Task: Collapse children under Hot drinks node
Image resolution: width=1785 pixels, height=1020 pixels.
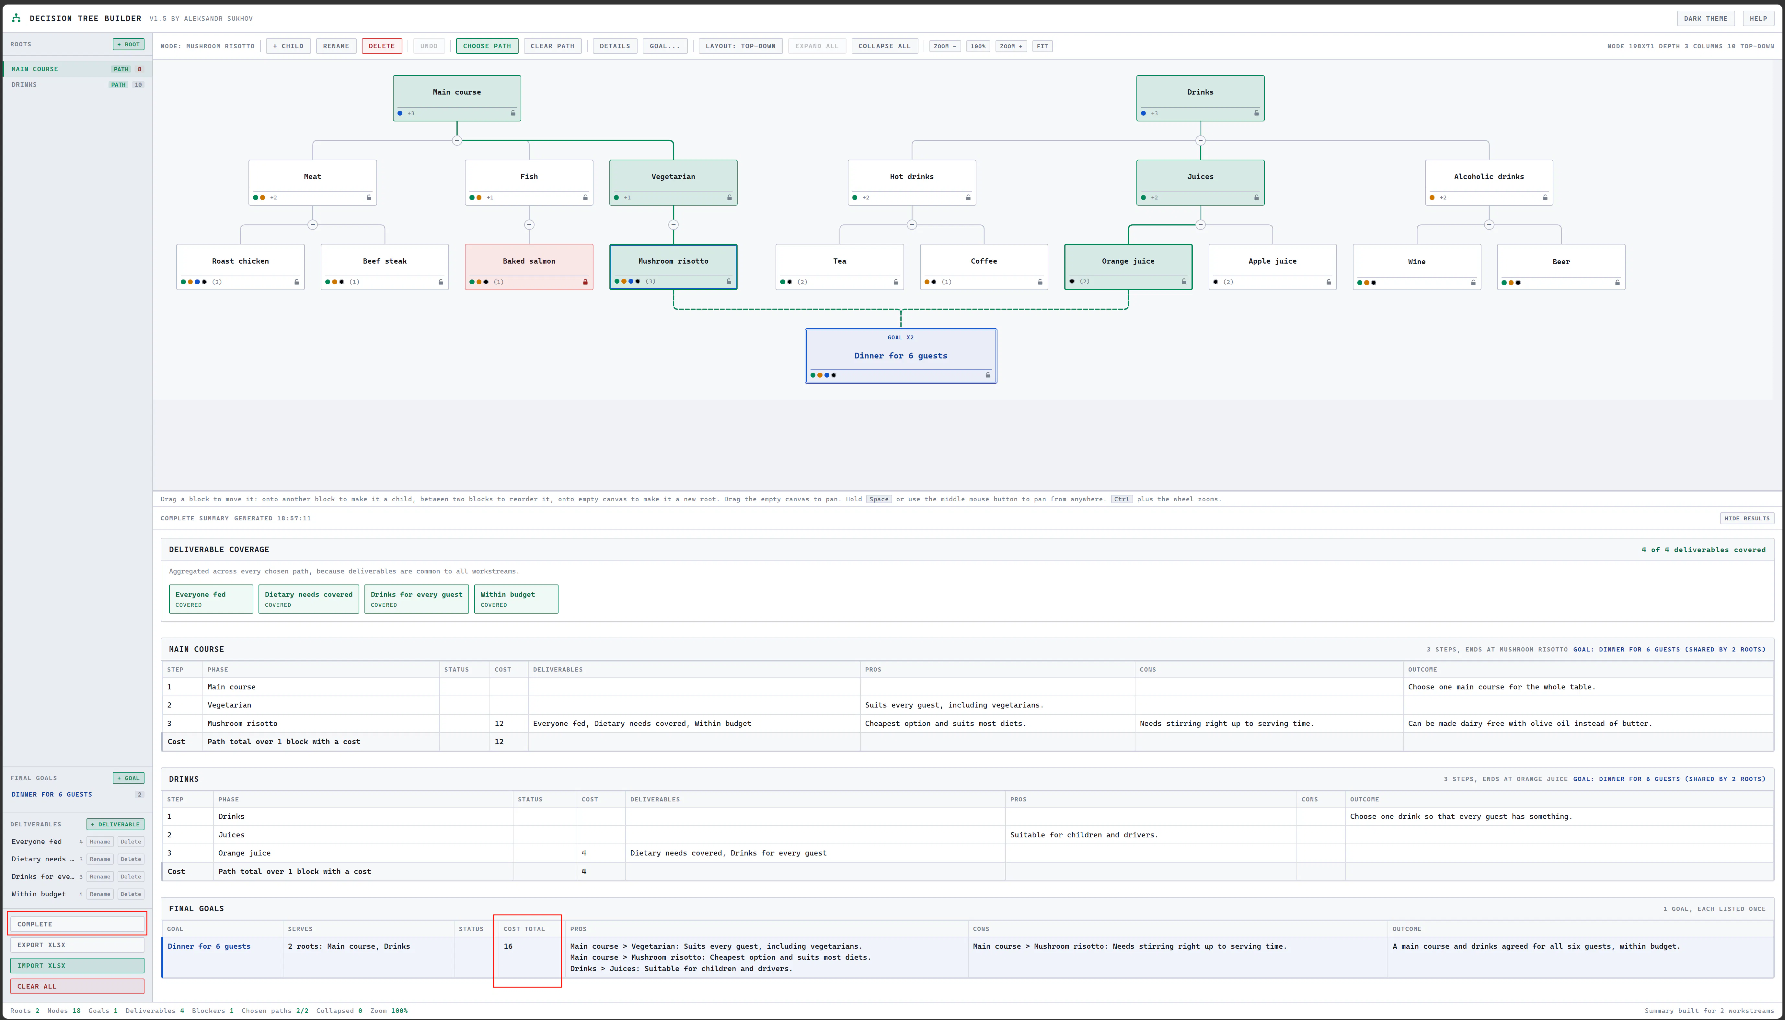Action: point(912,225)
